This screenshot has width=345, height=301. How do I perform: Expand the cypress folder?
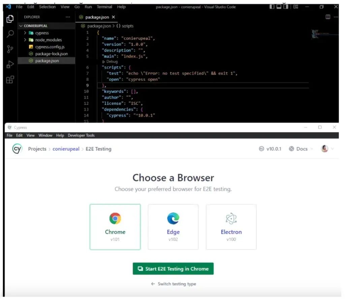[x=42, y=33]
